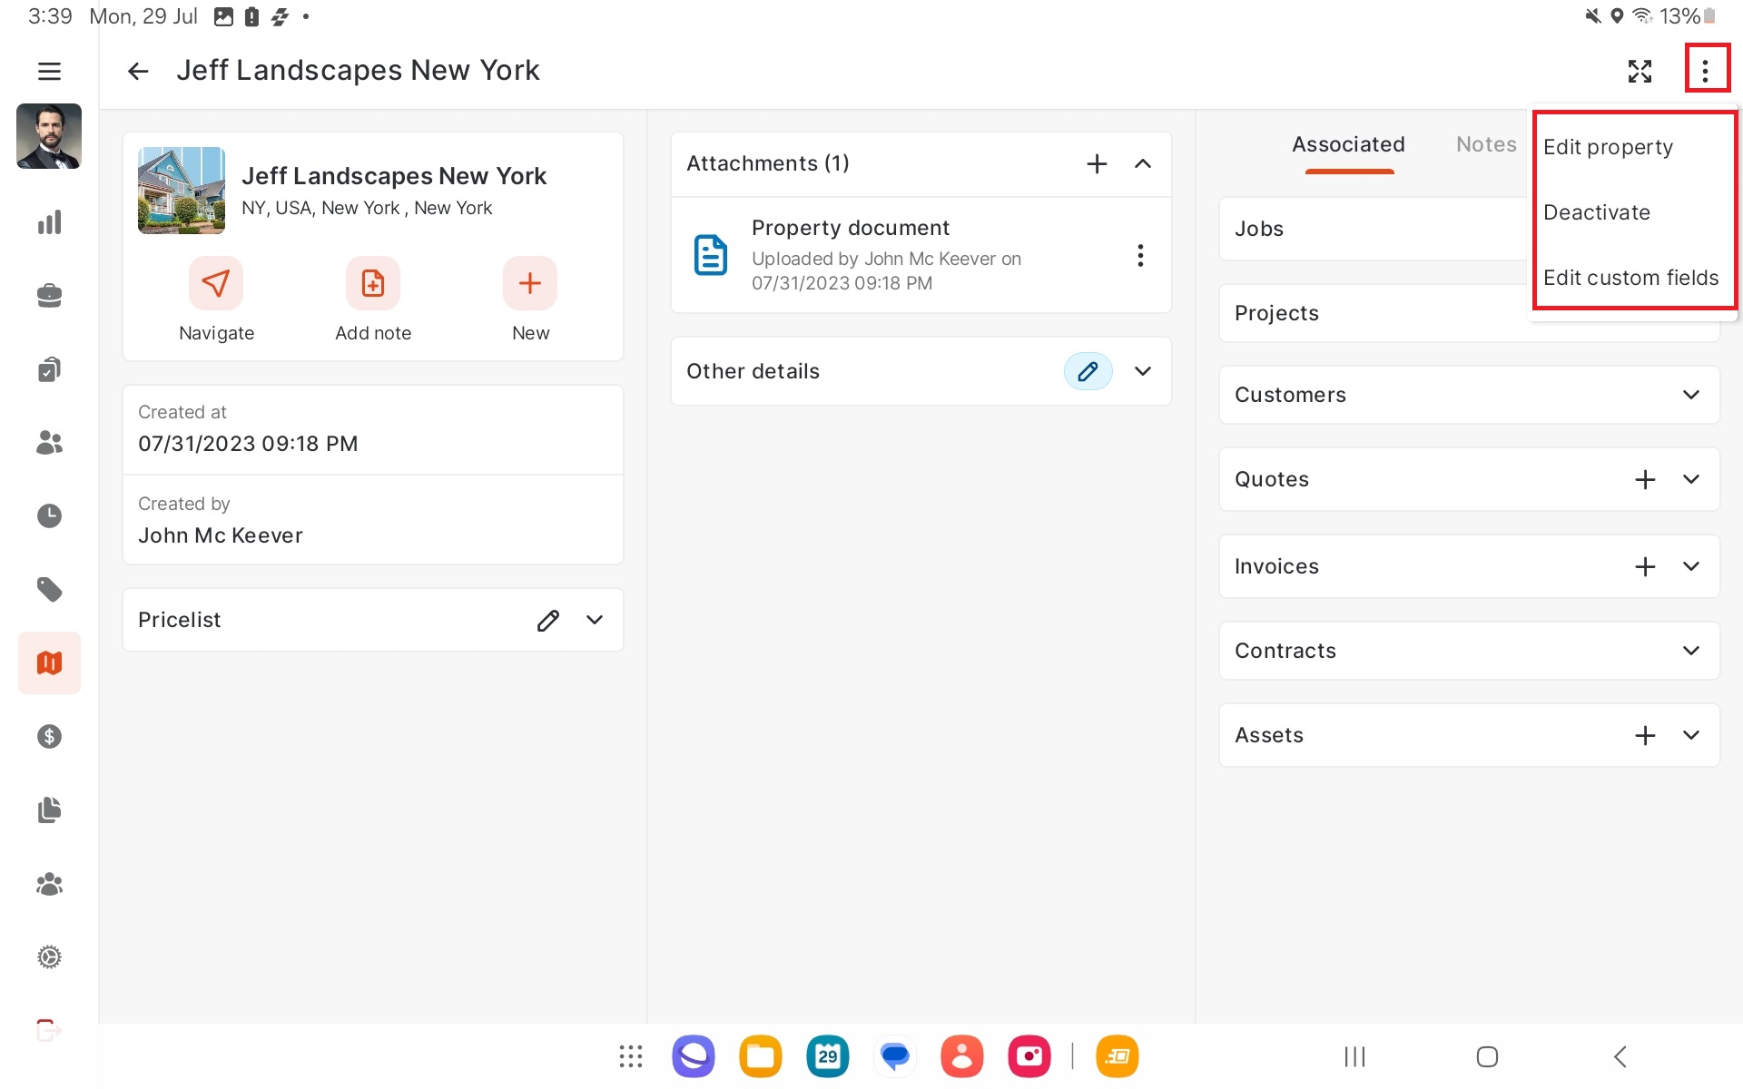Viewport: 1743px width, 1089px height.
Task: Open the briefcase jobs icon in sidebar
Action: pyautogui.click(x=49, y=296)
